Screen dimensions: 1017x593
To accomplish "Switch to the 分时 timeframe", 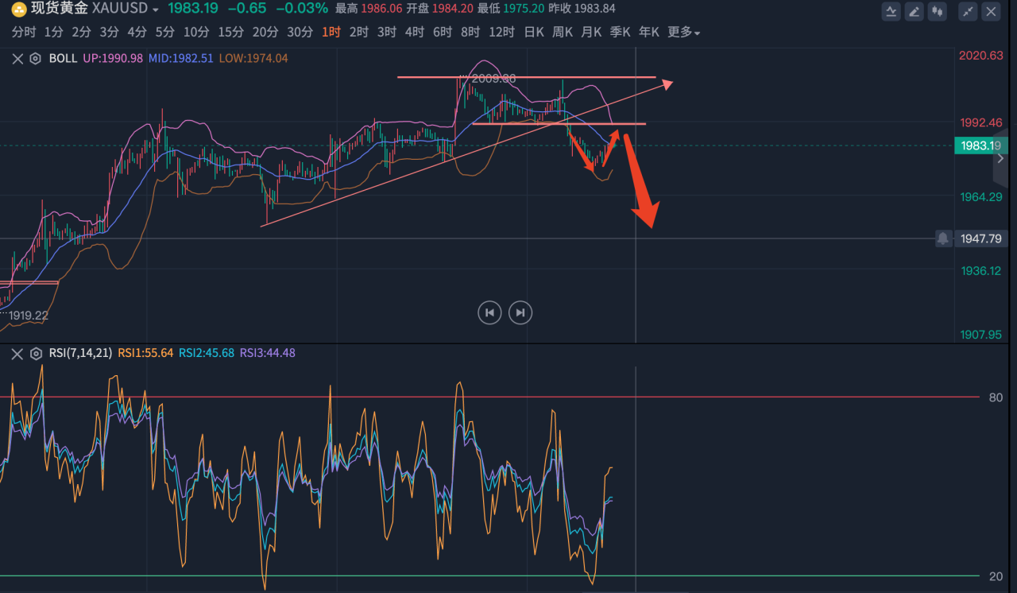I will click(24, 33).
